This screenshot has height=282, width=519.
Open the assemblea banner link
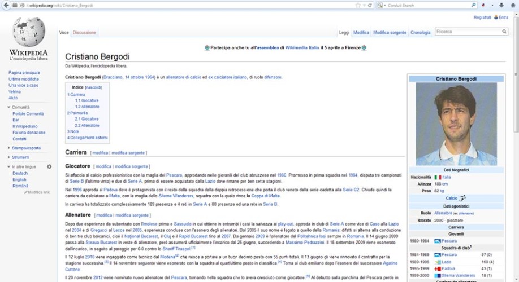pos(268,47)
